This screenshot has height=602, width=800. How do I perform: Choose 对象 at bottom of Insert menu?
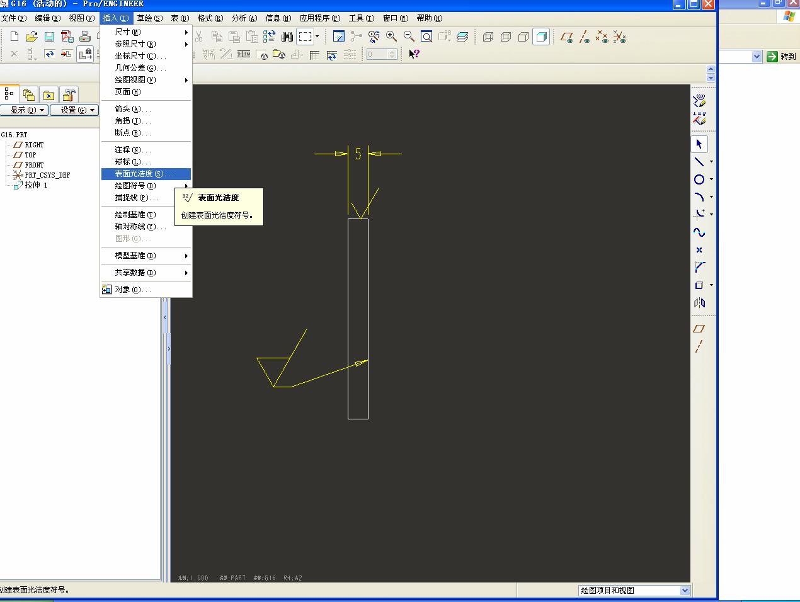tap(146, 290)
